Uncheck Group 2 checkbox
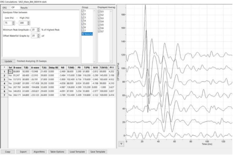Screen dimensions: 233x155 pos(83,14)
